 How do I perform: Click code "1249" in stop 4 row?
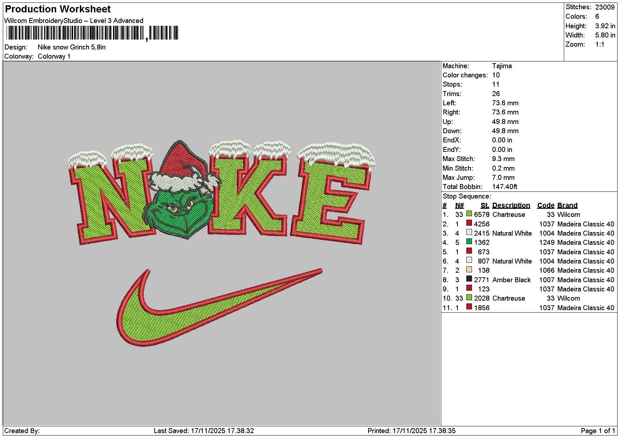(547, 242)
